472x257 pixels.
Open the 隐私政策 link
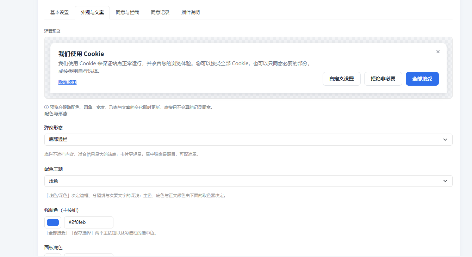pos(68,82)
